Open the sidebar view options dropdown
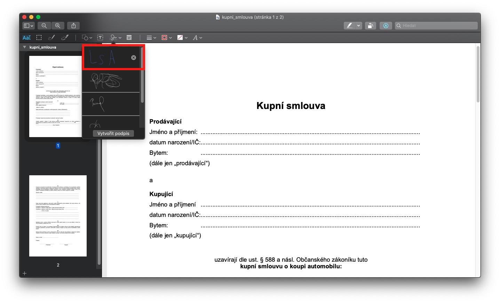The width and height of the screenshot is (500, 303). click(28, 26)
